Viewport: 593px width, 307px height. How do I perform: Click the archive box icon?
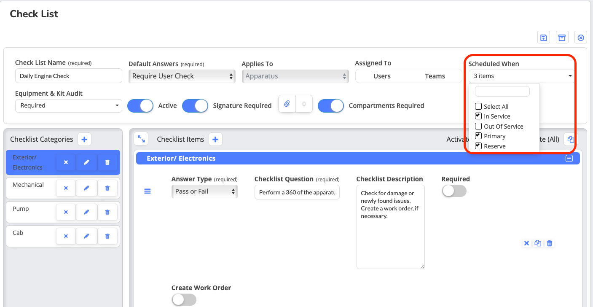click(562, 38)
